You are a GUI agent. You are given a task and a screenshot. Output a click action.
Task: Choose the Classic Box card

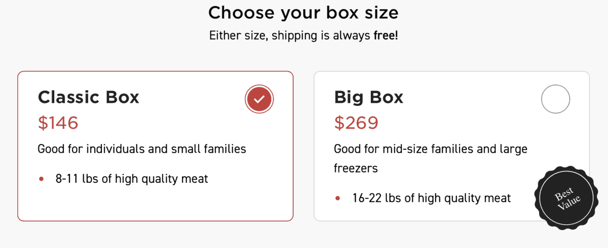156,146
